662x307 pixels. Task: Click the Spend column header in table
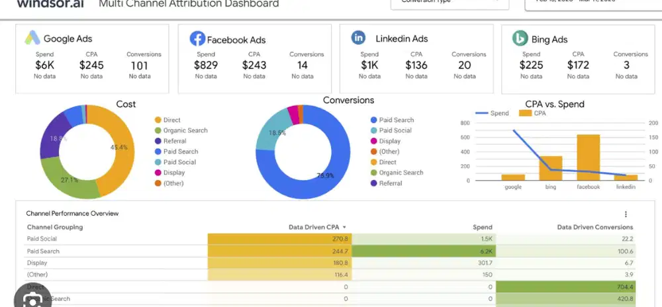point(483,227)
